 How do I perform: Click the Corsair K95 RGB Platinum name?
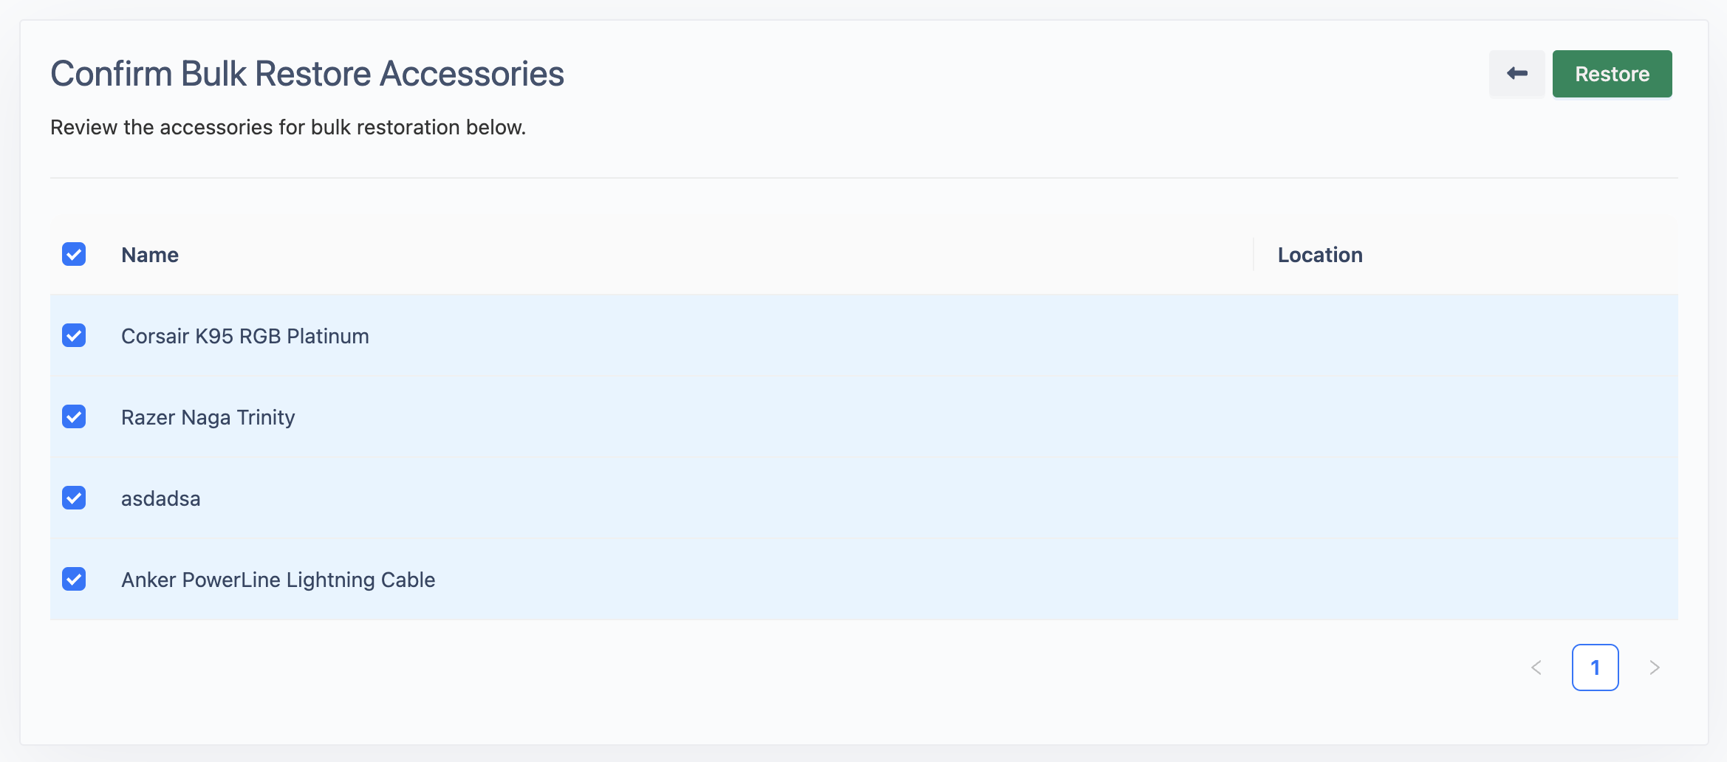pos(245,336)
